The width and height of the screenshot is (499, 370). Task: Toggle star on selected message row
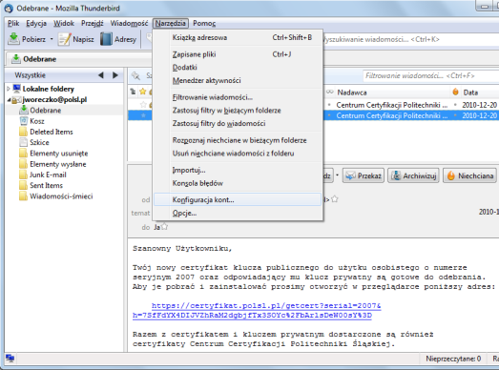coord(143,115)
